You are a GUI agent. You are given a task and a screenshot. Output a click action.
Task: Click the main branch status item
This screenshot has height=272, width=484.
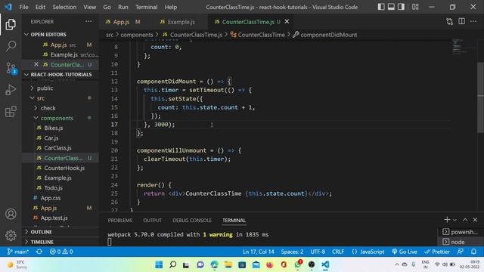tap(18, 252)
